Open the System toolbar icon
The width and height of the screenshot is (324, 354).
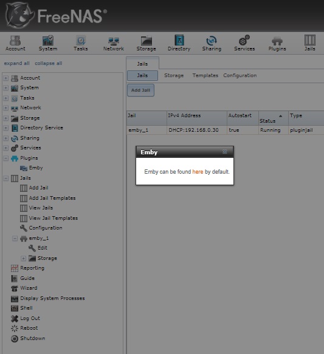[x=48, y=43]
